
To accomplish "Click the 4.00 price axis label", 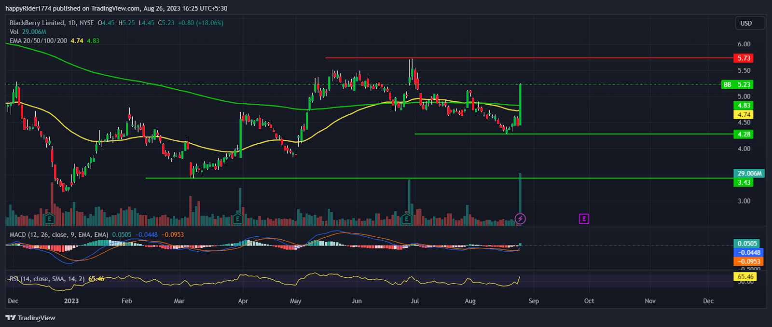I will pos(744,149).
